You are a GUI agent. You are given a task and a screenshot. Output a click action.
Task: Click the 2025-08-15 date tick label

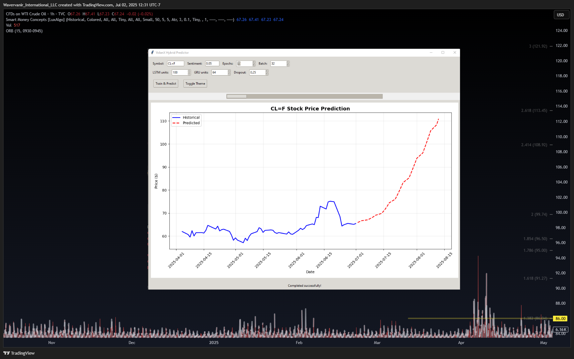[444, 260]
